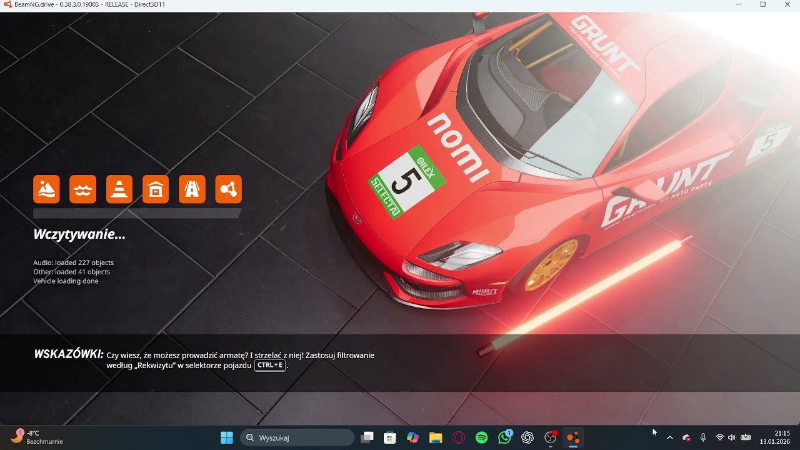Click the 'WSKAZÓWKI:' hint label
Screen dimensions: 800x450
pos(69,354)
